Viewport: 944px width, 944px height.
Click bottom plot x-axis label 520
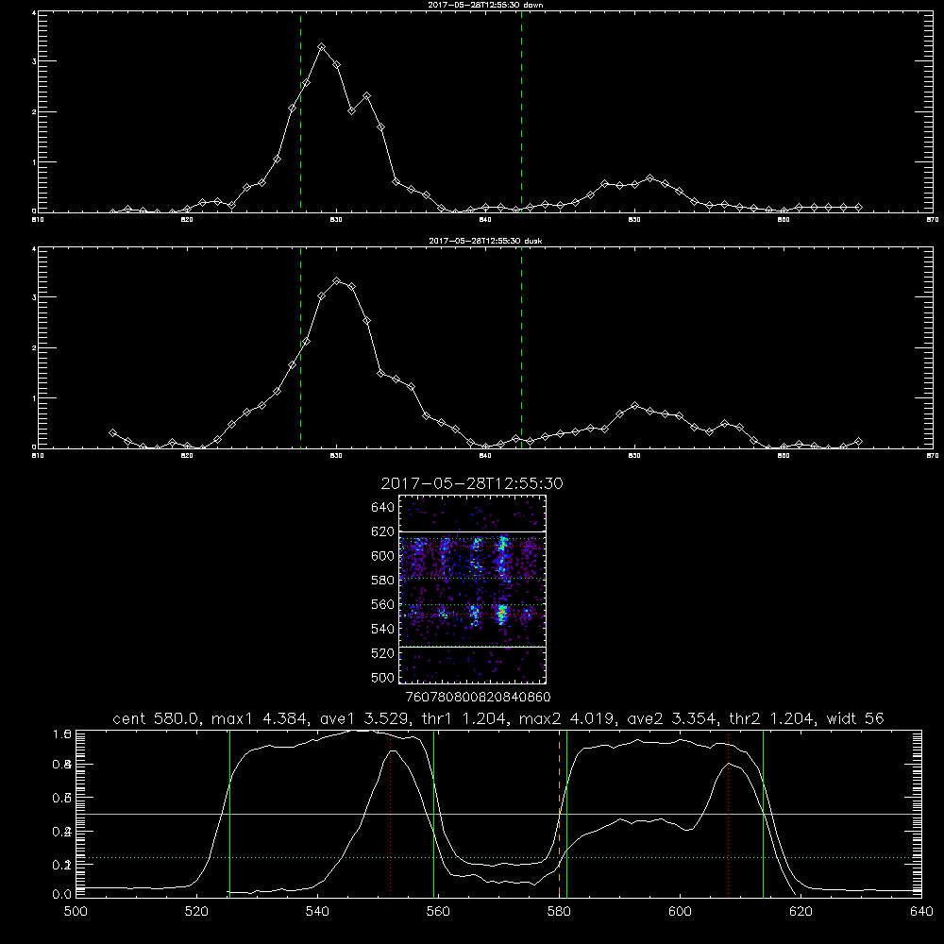[196, 912]
